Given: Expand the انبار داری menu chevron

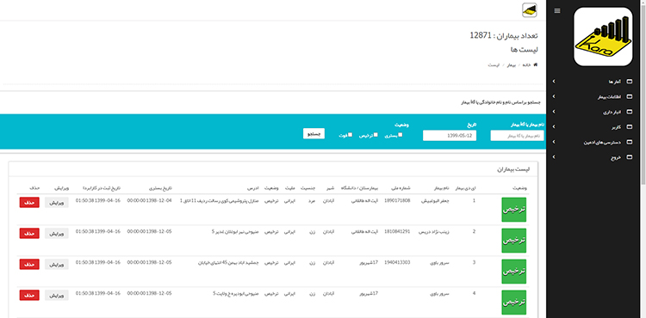Looking at the screenshot, I should (x=554, y=112).
